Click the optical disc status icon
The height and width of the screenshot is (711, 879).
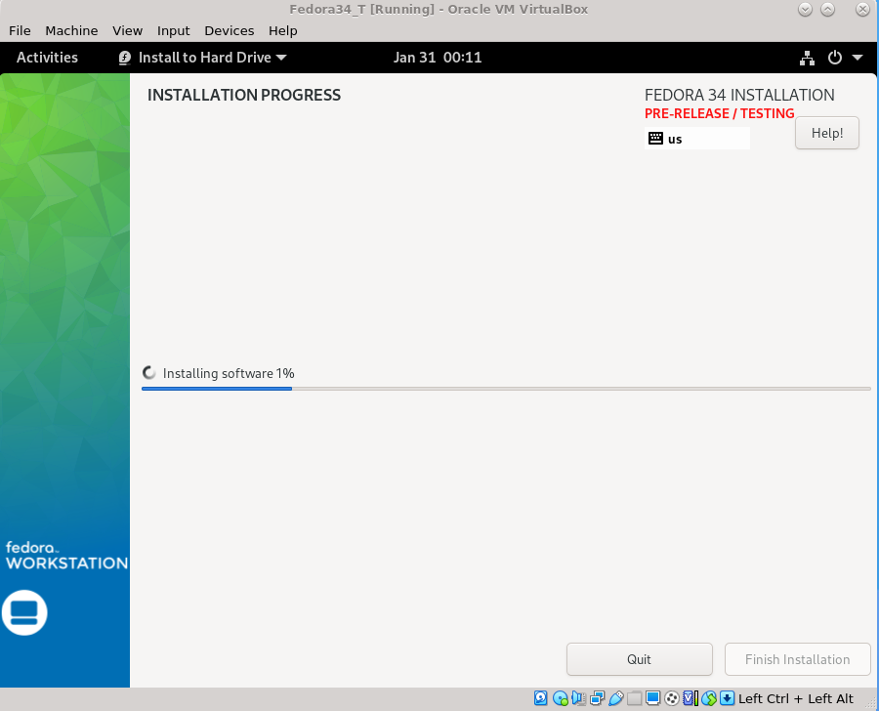[x=560, y=698]
